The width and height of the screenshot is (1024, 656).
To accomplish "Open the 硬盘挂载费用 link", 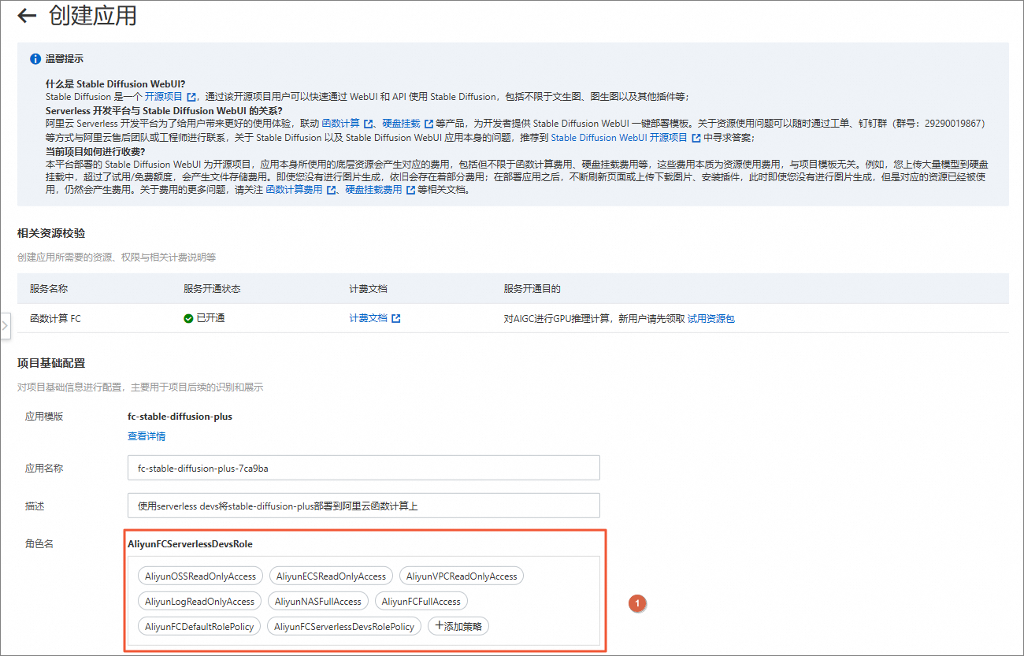I will point(373,190).
